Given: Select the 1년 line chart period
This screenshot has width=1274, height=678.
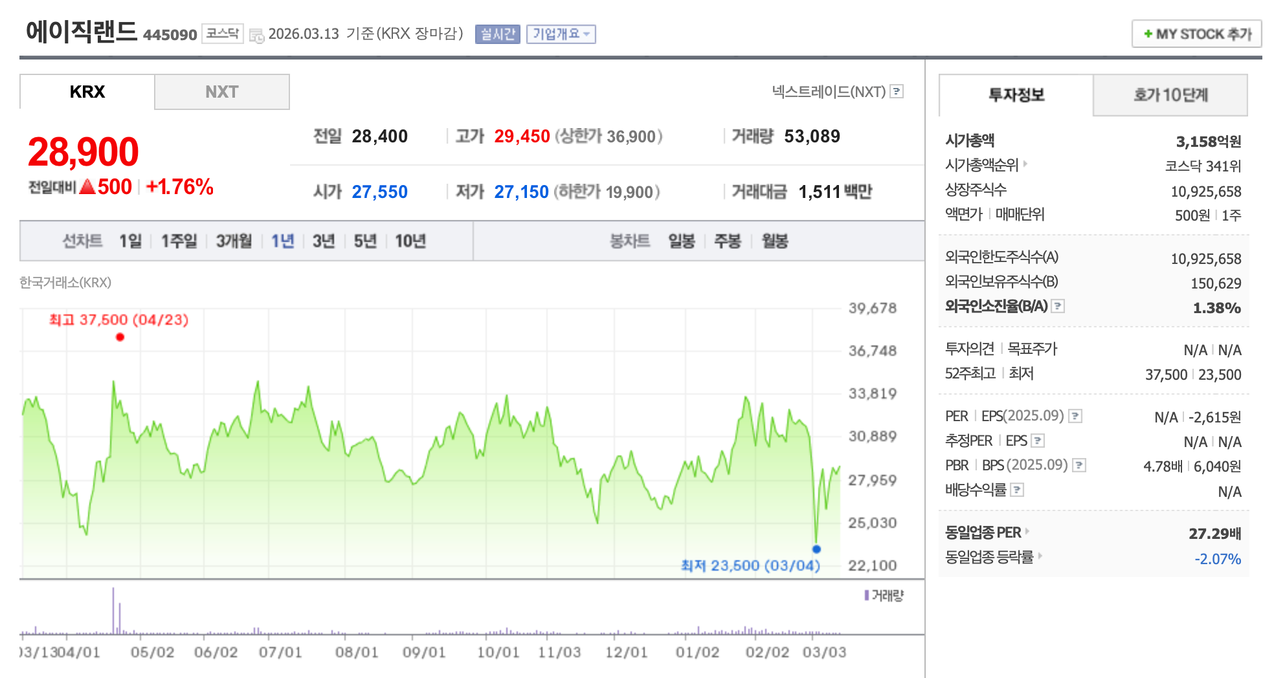Looking at the screenshot, I should 282,241.
